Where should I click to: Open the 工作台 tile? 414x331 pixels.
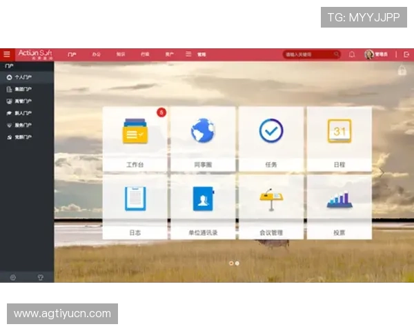135,139
